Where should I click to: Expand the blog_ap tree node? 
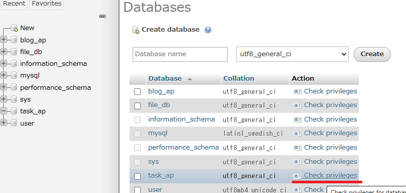[4, 40]
